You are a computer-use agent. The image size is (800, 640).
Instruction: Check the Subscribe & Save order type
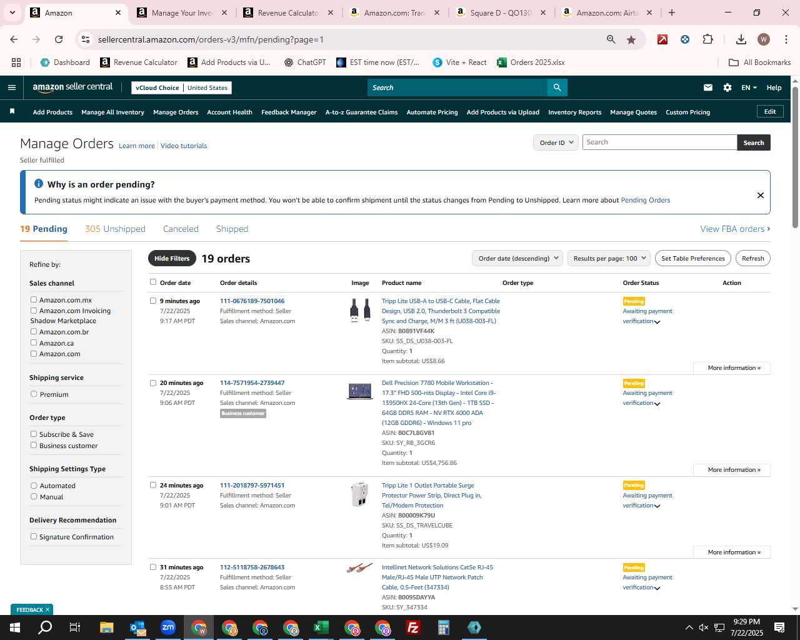coord(34,434)
